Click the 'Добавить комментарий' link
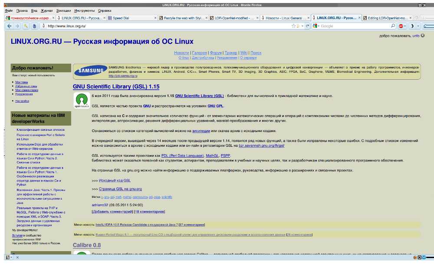Viewport: 434px width, 265px height. click(x=112, y=212)
